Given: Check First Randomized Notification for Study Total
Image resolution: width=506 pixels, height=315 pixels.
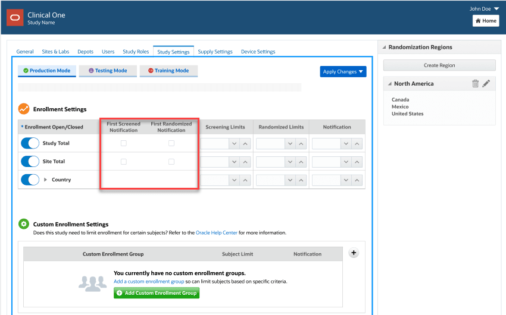Looking at the screenshot, I should click(x=171, y=143).
